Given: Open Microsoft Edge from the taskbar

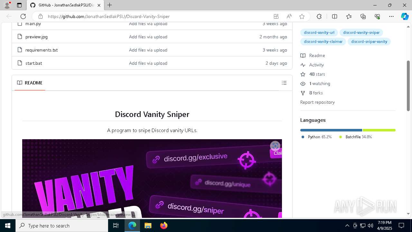Looking at the screenshot, I should point(132,226).
